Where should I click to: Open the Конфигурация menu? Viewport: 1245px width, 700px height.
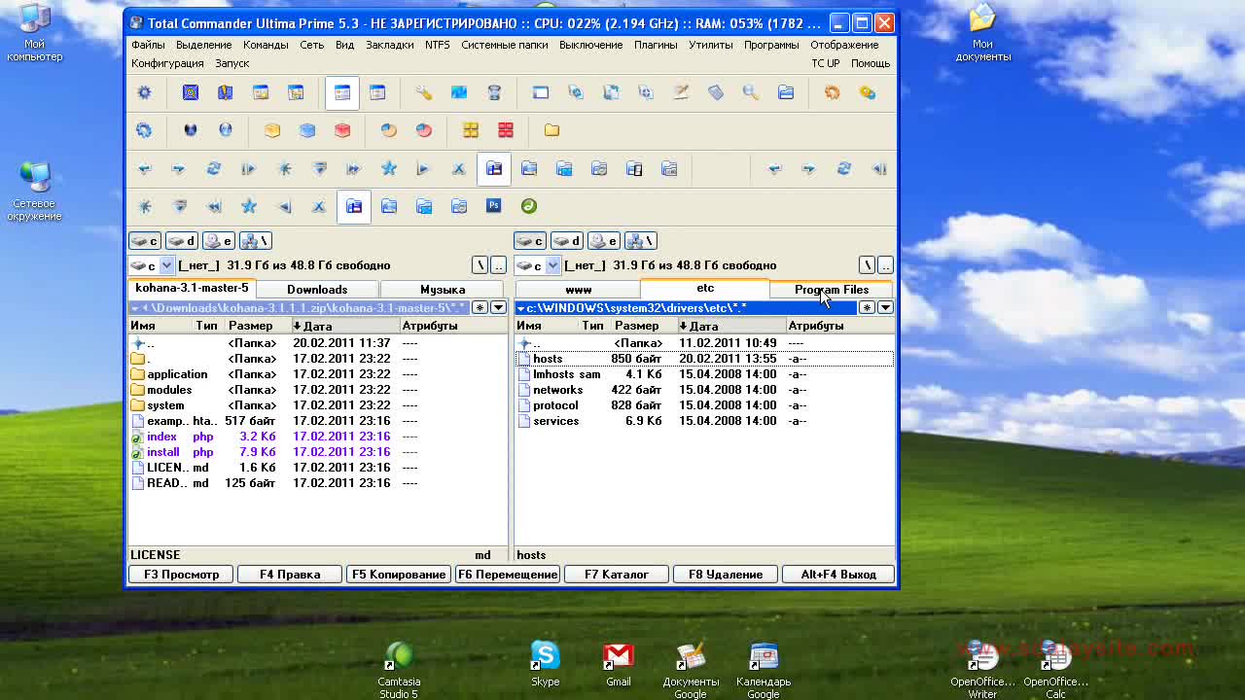167,63
